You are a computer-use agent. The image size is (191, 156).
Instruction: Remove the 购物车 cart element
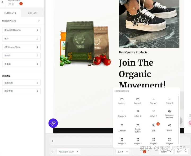click(x=171, y=152)
